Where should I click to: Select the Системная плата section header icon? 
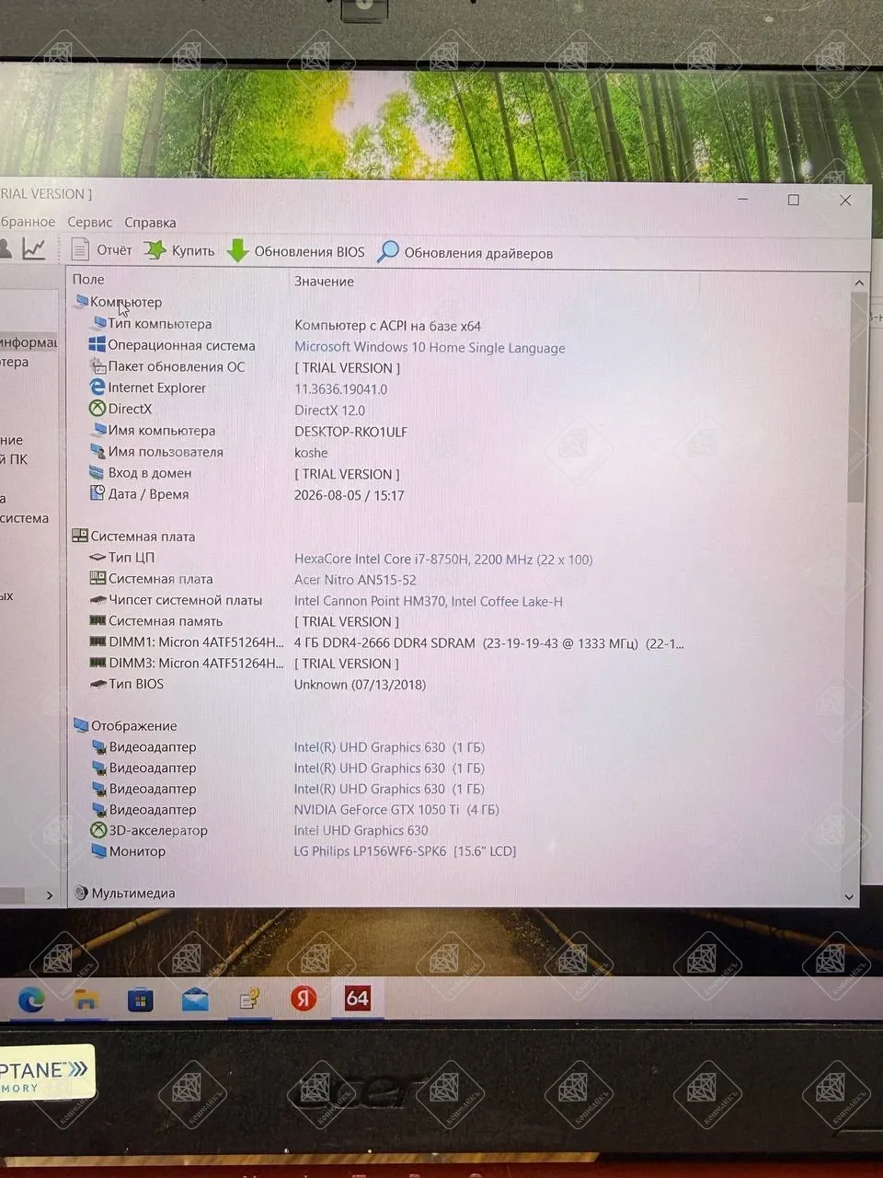coord(80,536)
